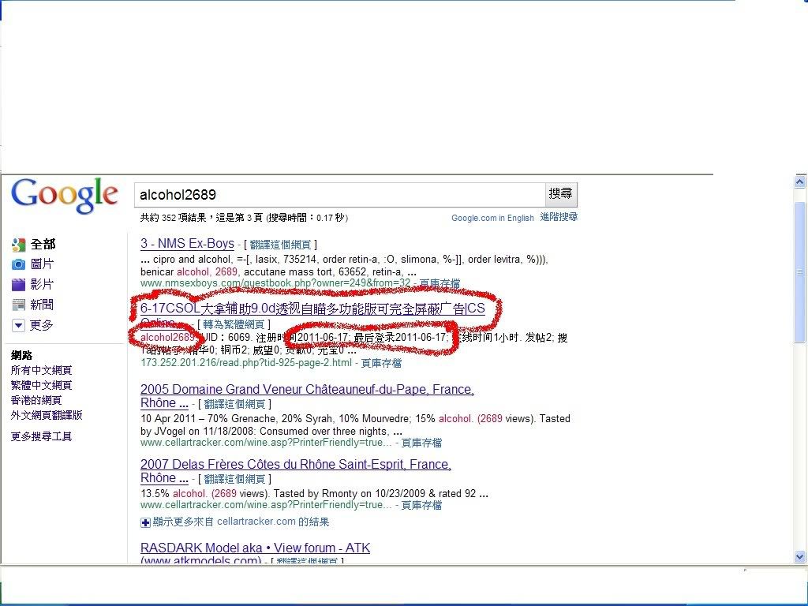Viewport: 808px width, 606px height.
Task: Click scrollbar up arrow
Action: (x=800, y=181)
